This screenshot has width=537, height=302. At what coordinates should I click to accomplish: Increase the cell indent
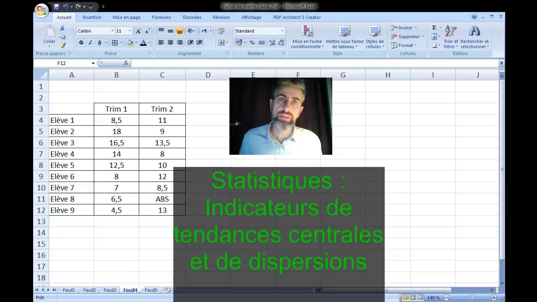click(x=199, y=42)
